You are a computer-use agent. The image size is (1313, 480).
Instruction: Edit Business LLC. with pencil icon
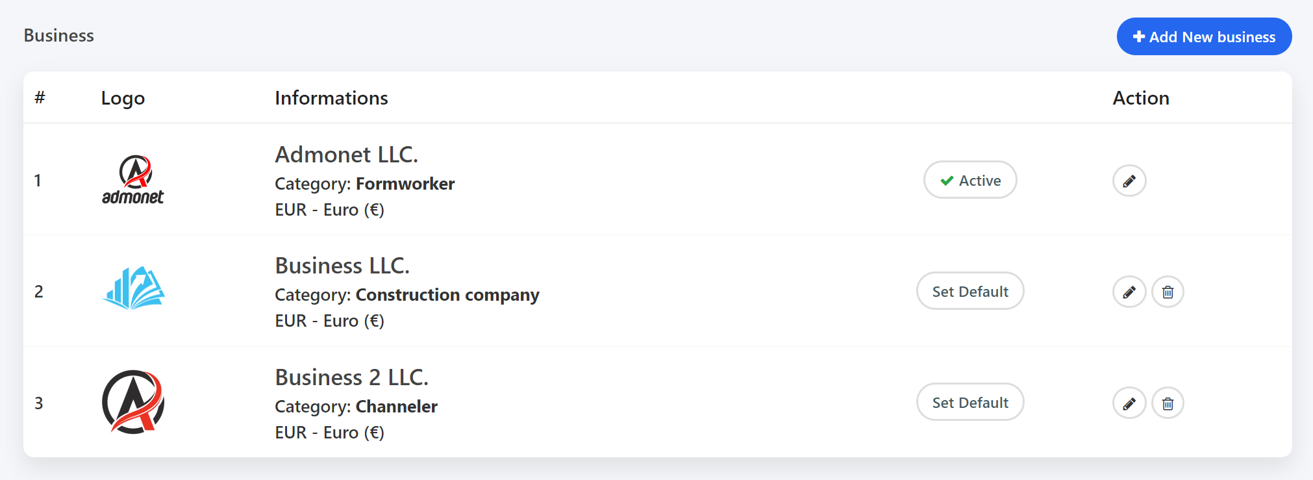pyautogui.click(x=1129, y=292)
